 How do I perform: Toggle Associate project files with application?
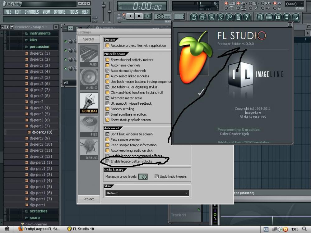[x=108, y=45]
